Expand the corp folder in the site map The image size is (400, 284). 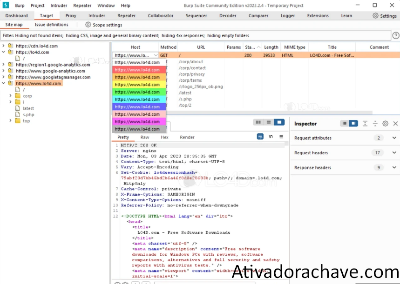click(x=9, y=96)
